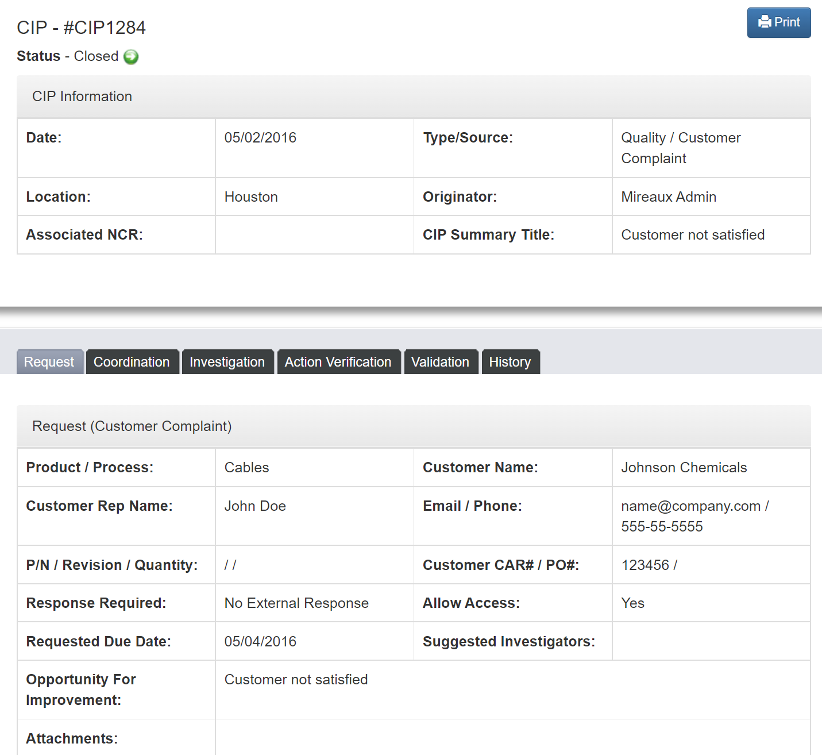The height and width of the screenshot is (755, 822).
Task: Select the Action Verification tab
Action: pyautogui.click(x=338, y=361)
